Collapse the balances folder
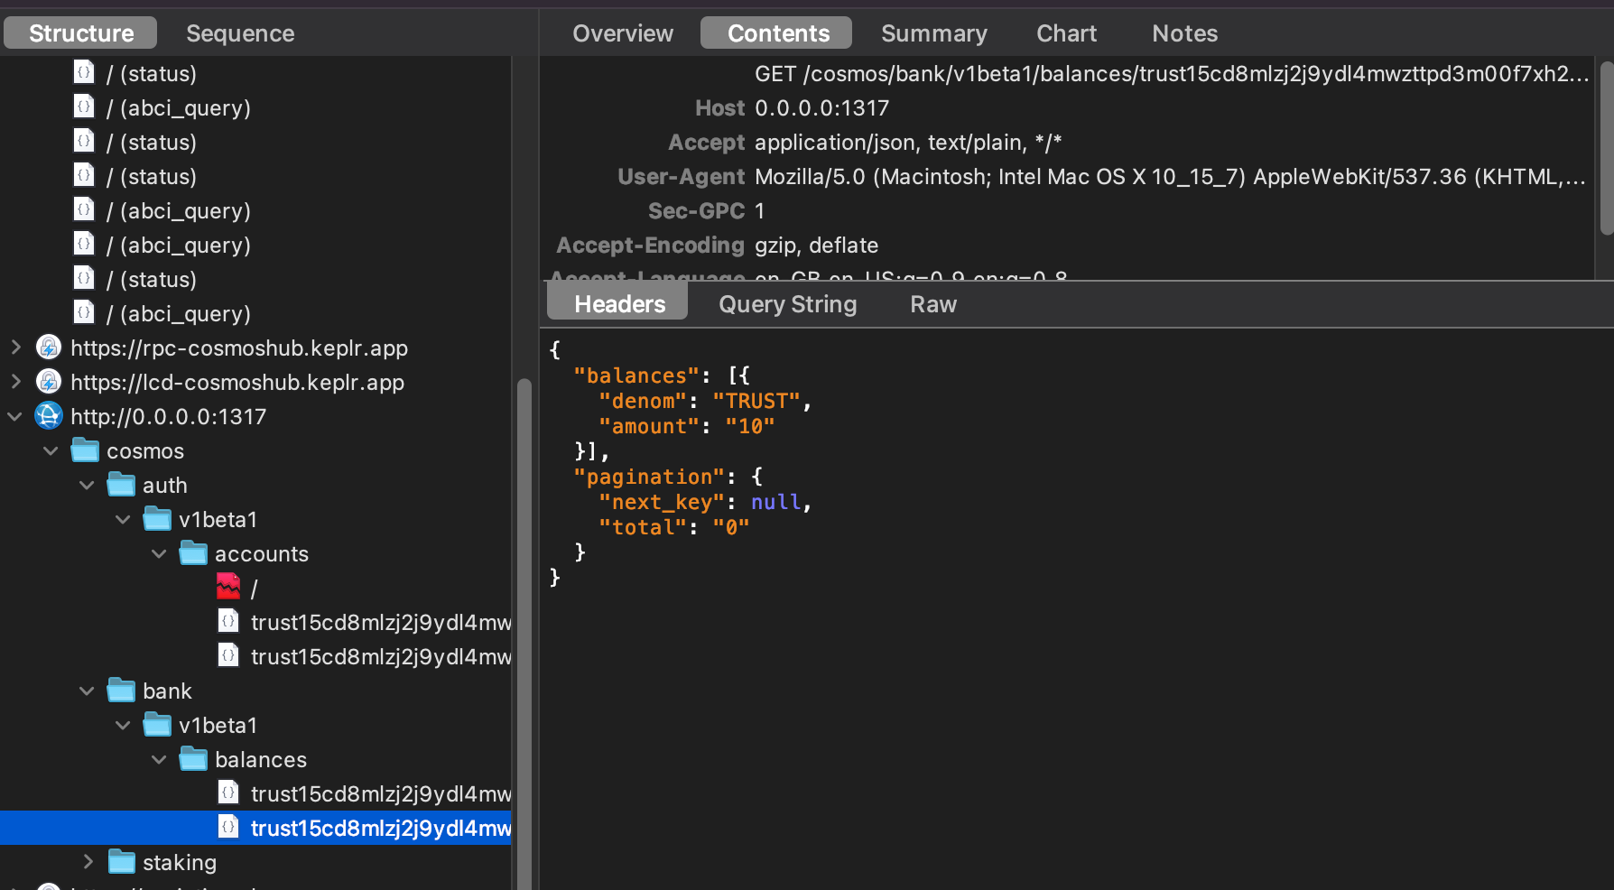1614x890 pixels. [160, 759]
